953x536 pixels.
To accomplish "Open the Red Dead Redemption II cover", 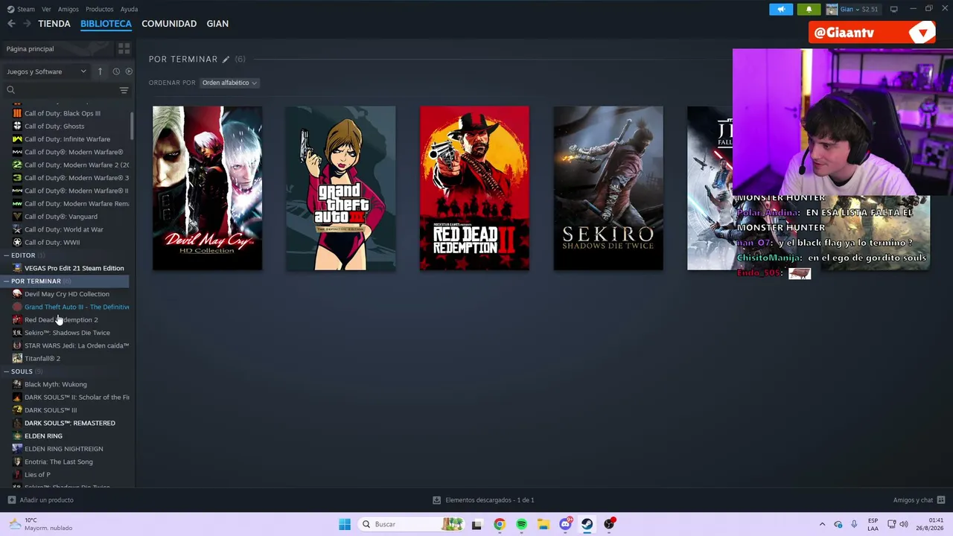I will coord(474,188).
